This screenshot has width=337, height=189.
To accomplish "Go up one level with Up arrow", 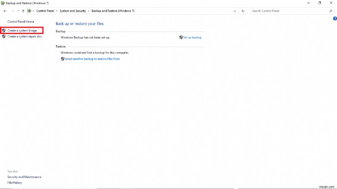I will [x=23, y=11].
